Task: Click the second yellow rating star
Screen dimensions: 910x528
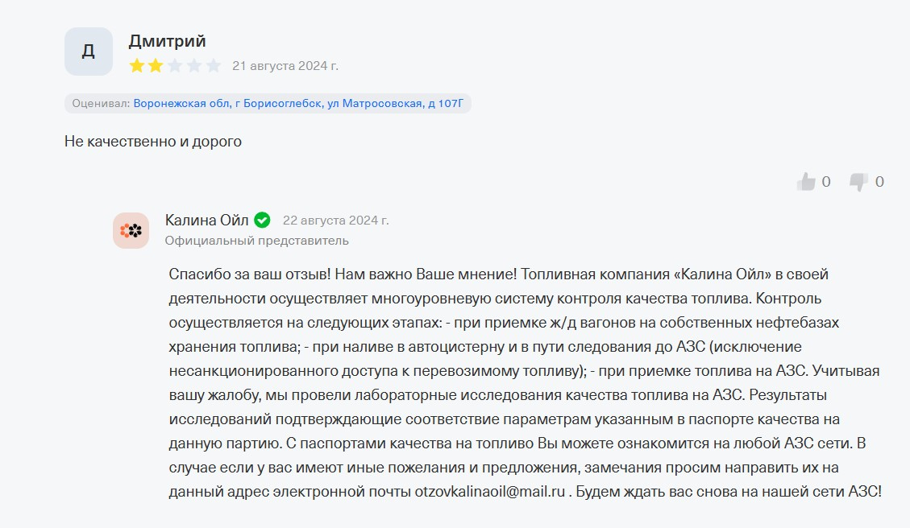Action: pos(156,66)
